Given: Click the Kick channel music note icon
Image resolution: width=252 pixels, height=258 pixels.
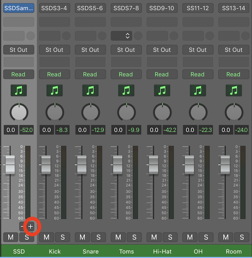Looking at the screenshot, I should click(55, 90).
